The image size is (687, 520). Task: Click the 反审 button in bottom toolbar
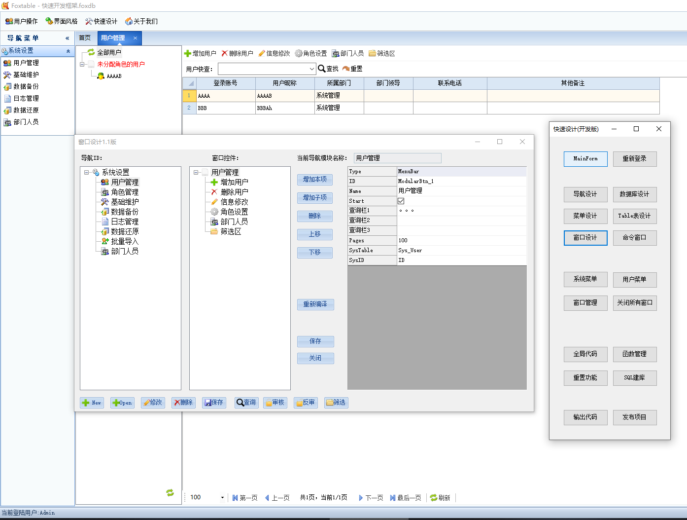coord(306,403)
